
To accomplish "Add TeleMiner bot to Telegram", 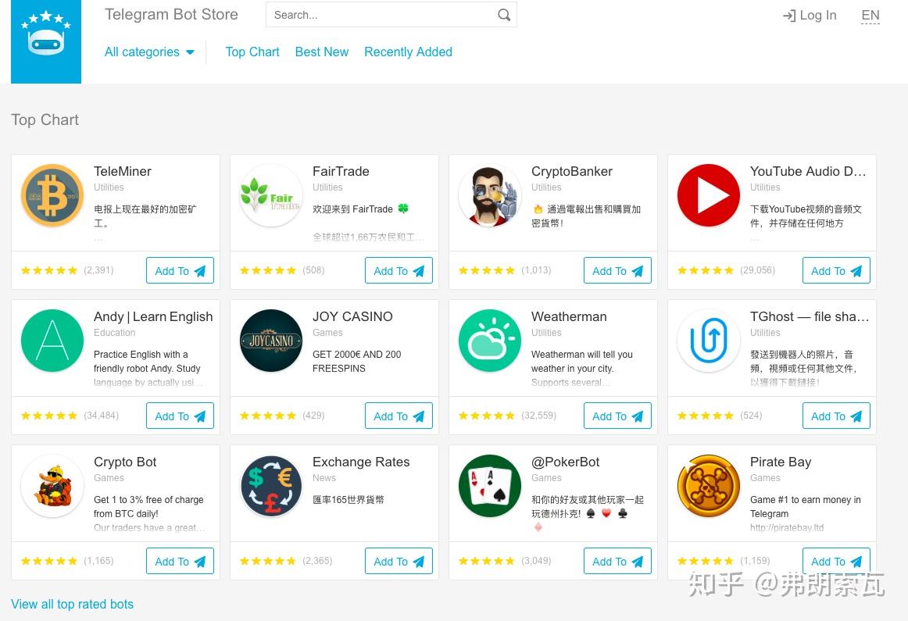I will [180, 271].
